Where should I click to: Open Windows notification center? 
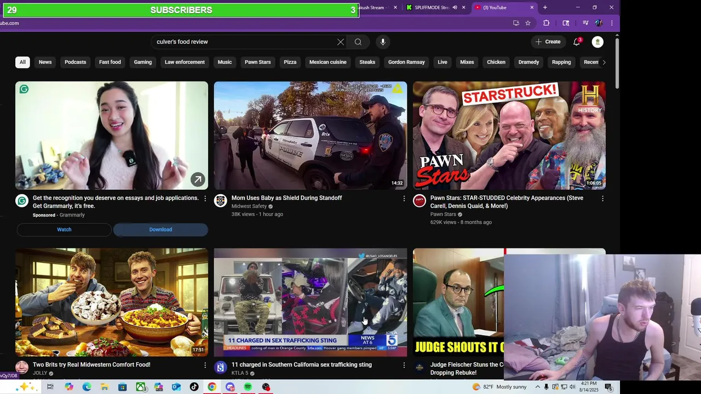pos(608,387)
